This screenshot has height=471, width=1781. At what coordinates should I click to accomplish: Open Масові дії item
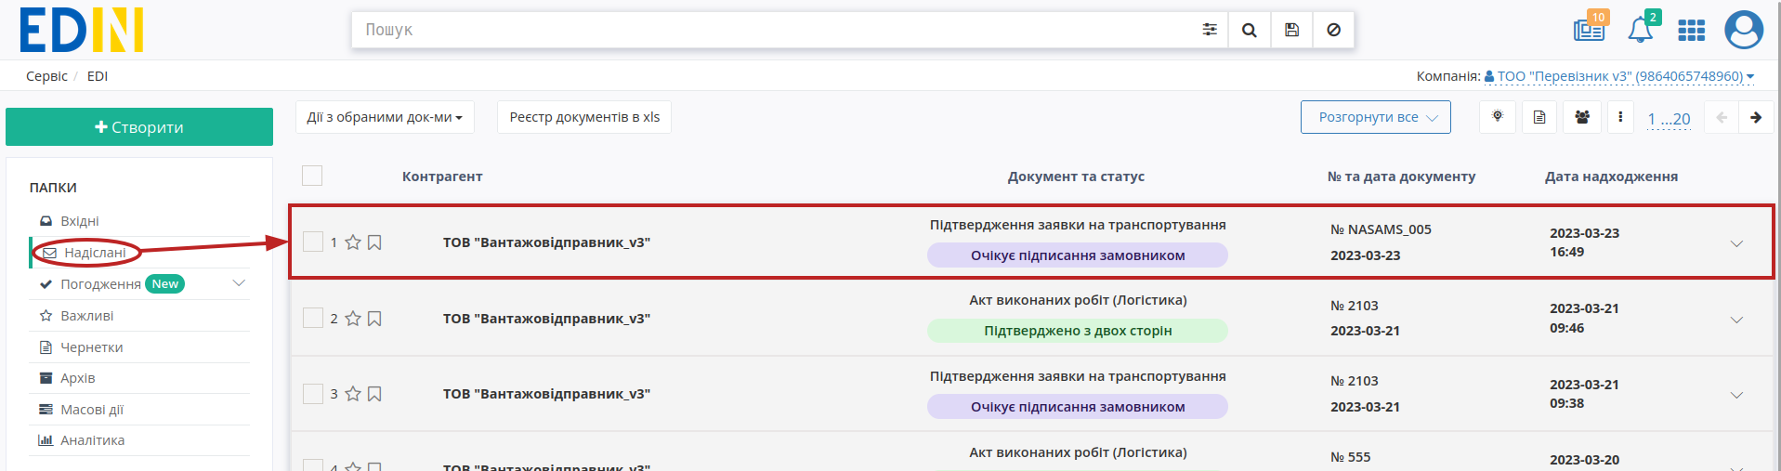tap(92, 410)
